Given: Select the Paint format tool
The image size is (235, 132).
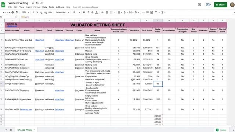Looking at the screenshot, I should pyautogui.click(x=17, y=12).
